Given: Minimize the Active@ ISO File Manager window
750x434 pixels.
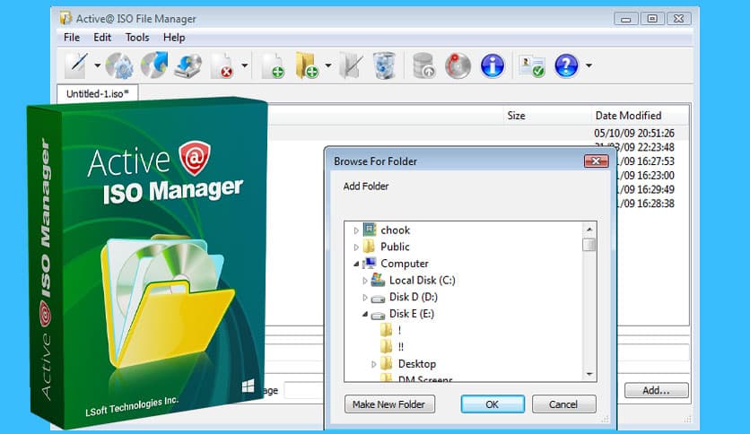Looking at the screenshot, I should pos(625,19).
